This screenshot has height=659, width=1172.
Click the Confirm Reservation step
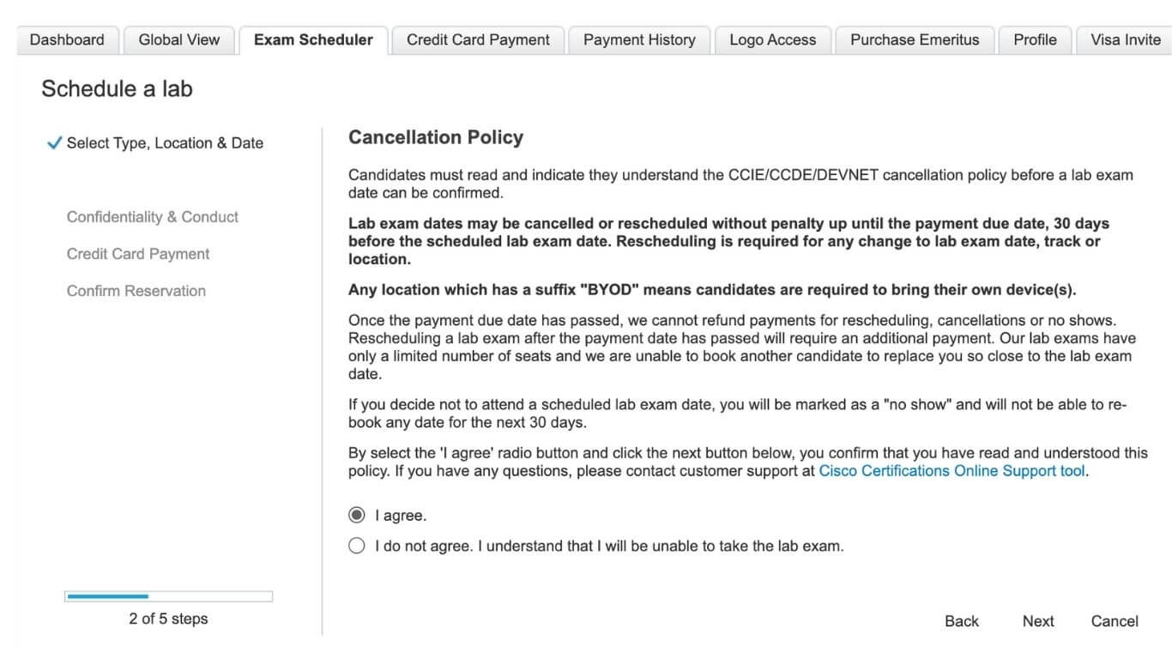[136, 291]
